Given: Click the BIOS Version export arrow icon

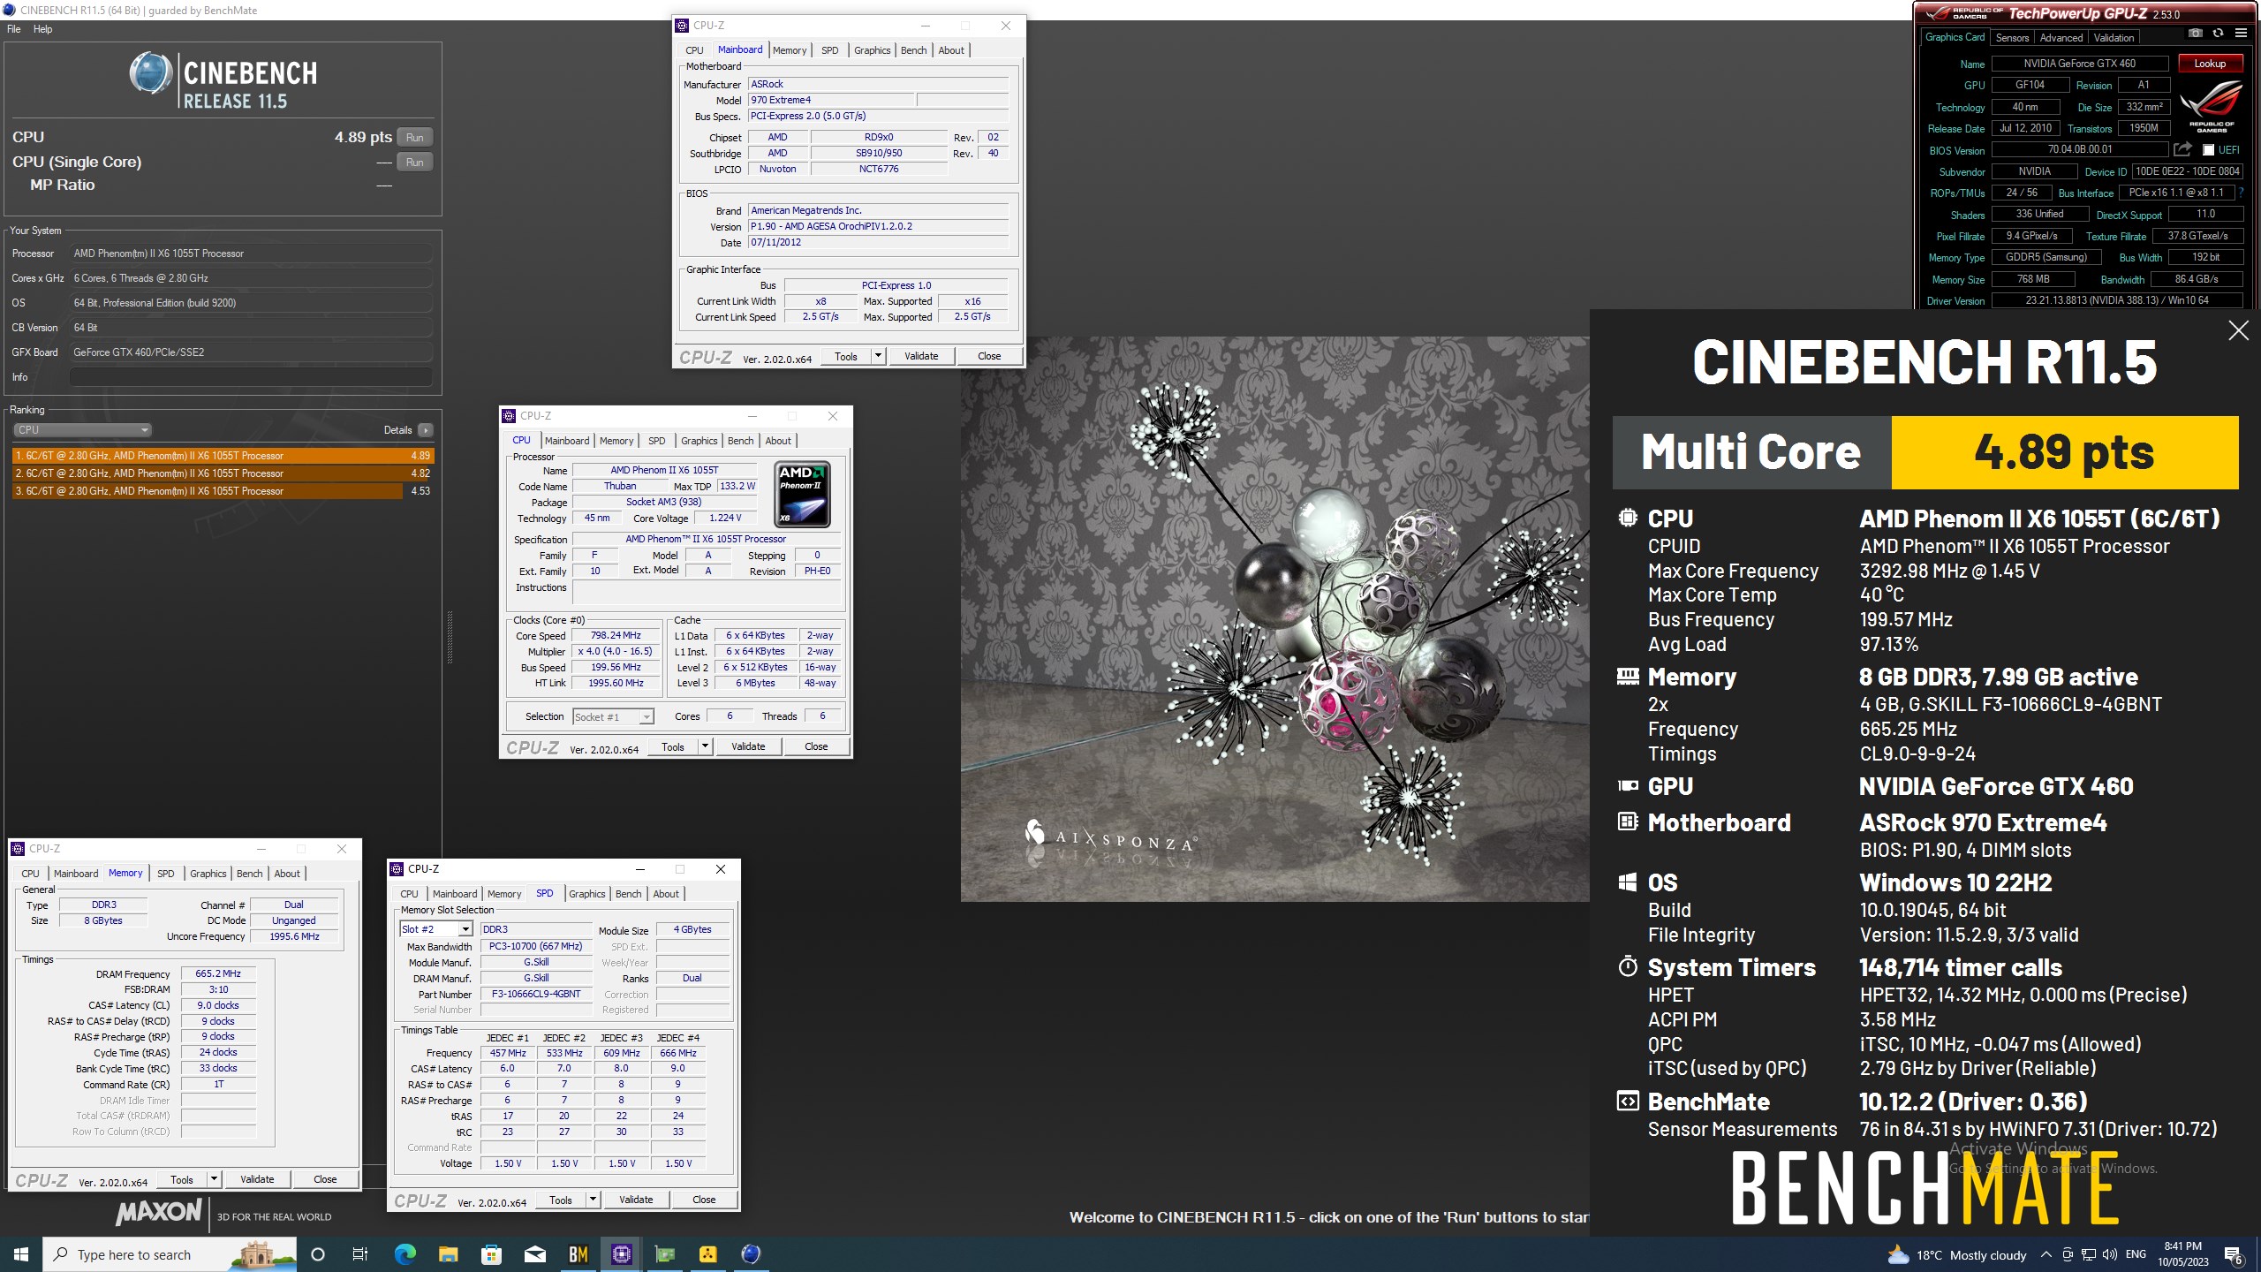Looking at the screenshot, I should (x=2182, y=149).
